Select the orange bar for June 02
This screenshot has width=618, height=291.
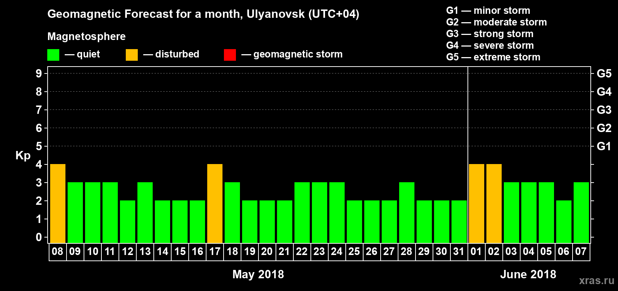[x=494, y=203]
